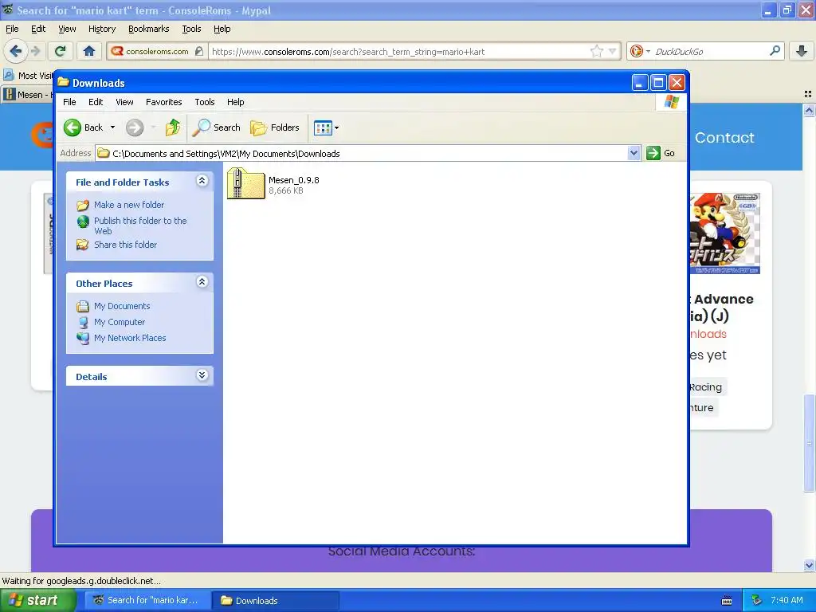Open the File menu in Downloads window
816x612 pixels.
click(x=69, y=102)
